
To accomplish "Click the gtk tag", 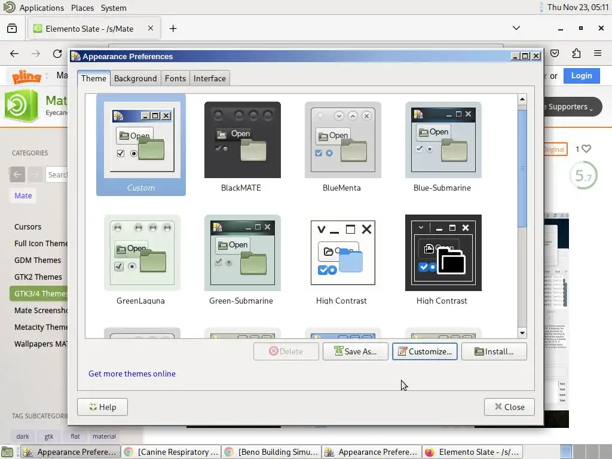I will 49,436.
